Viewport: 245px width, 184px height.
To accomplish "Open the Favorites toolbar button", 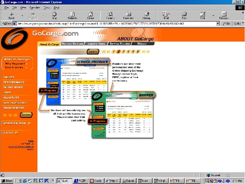I will coord(128,16).
